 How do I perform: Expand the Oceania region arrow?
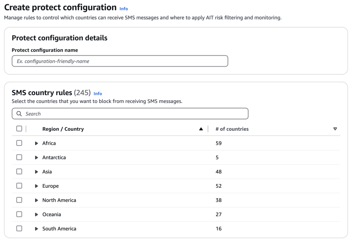click(x=36, y=215)
